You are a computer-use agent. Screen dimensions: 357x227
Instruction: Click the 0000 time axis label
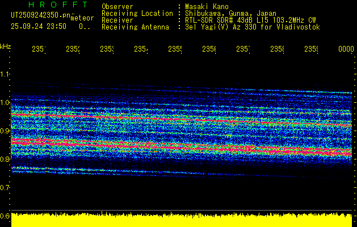click(x=346, y=49)
